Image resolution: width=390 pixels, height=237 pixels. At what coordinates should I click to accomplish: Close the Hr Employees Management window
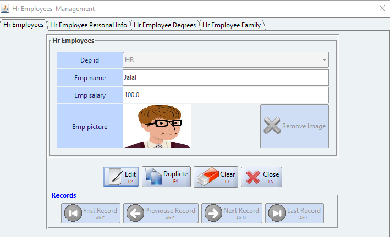coord(382,8)
